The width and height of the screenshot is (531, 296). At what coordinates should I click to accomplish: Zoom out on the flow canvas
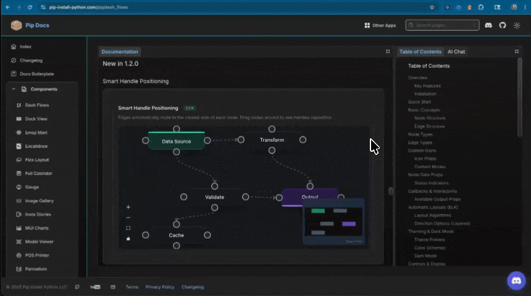pos(128,218)
